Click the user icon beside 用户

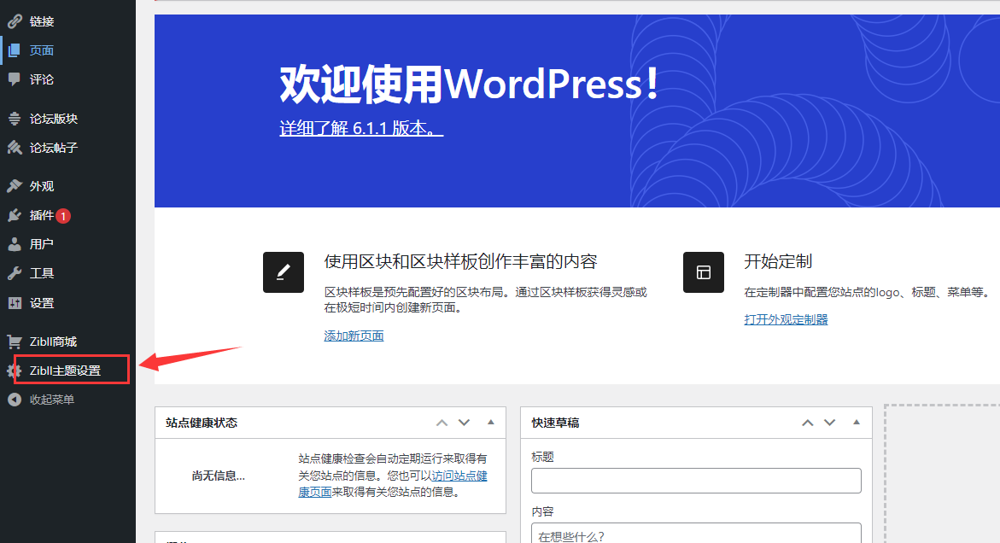coord(15,244)
